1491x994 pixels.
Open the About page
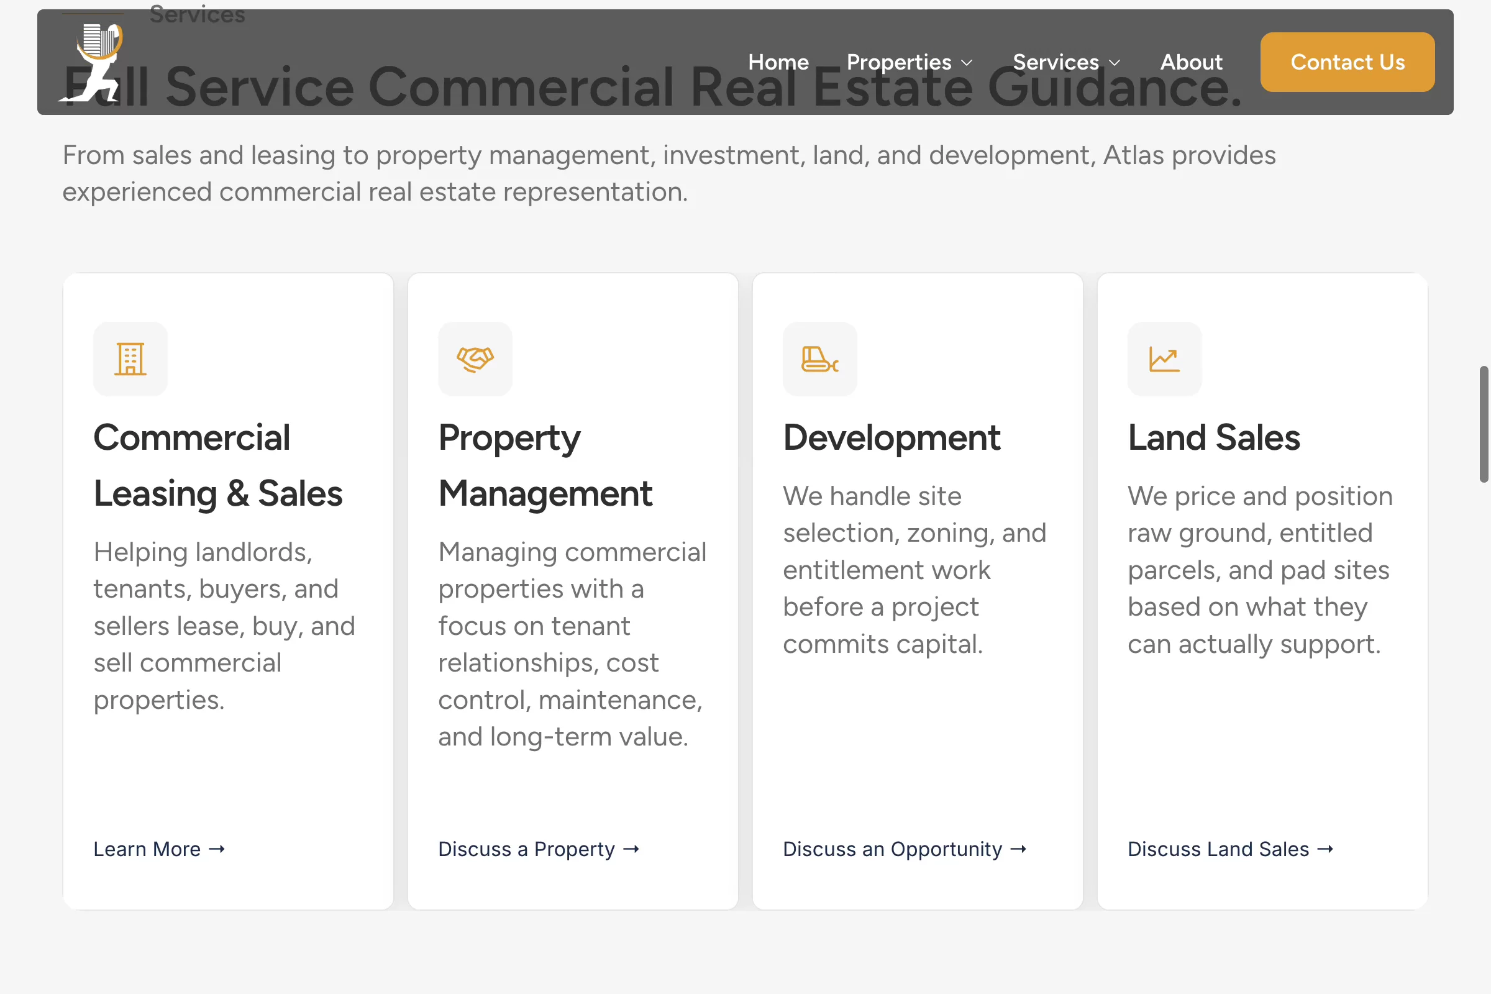pos(1191,62)
